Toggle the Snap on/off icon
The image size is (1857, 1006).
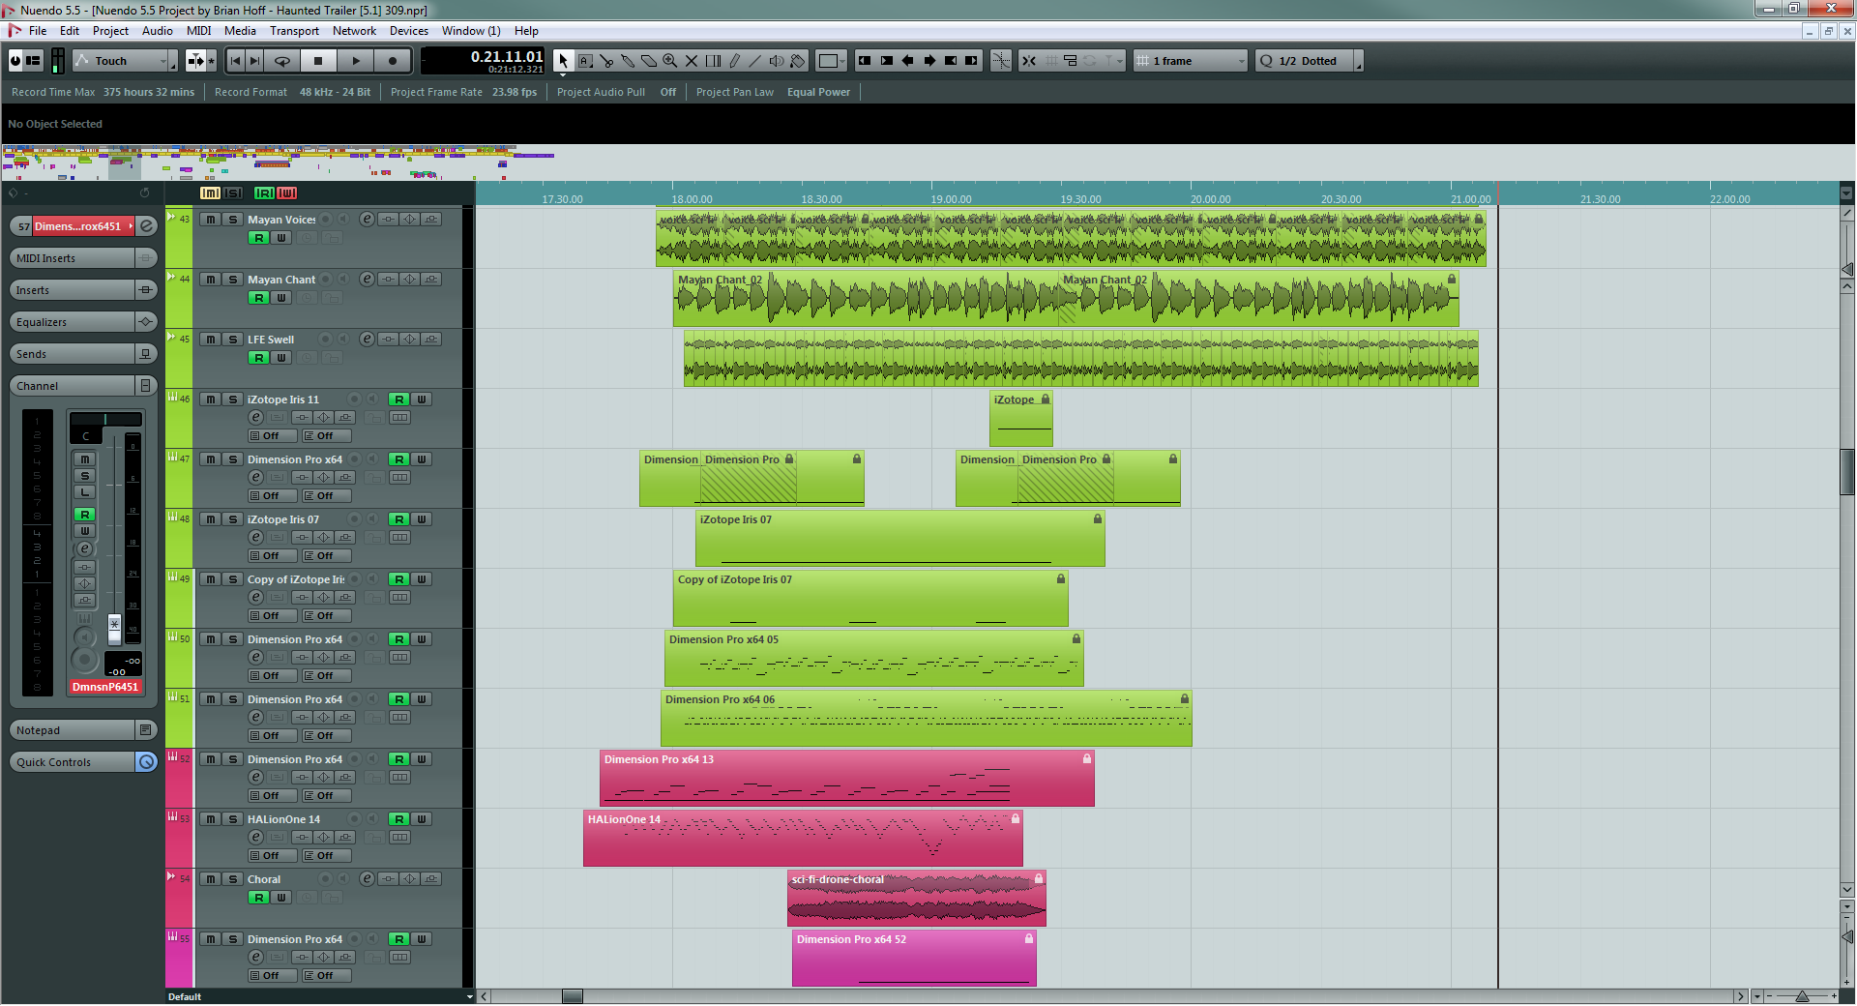[1029, 61]
